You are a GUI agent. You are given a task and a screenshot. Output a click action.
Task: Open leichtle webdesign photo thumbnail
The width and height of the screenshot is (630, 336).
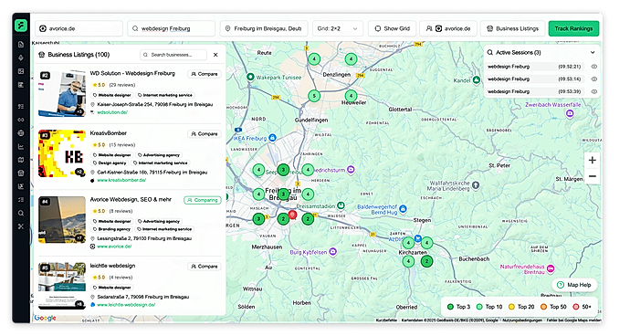coord(62,286)
